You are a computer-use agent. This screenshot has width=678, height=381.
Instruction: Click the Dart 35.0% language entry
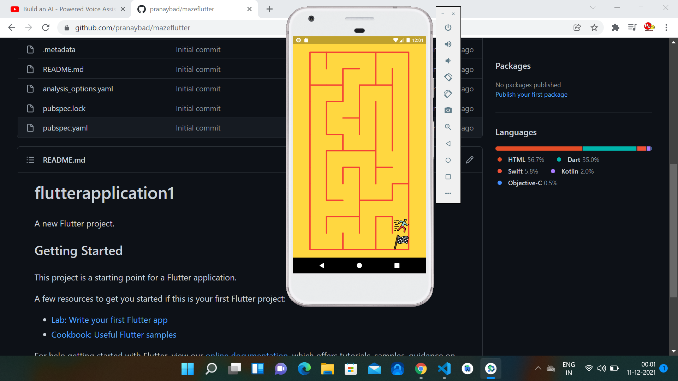pyautogui.click(x=578, y=160)
